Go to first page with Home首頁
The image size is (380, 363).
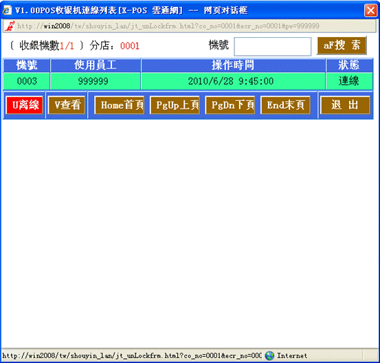[120, 105]
